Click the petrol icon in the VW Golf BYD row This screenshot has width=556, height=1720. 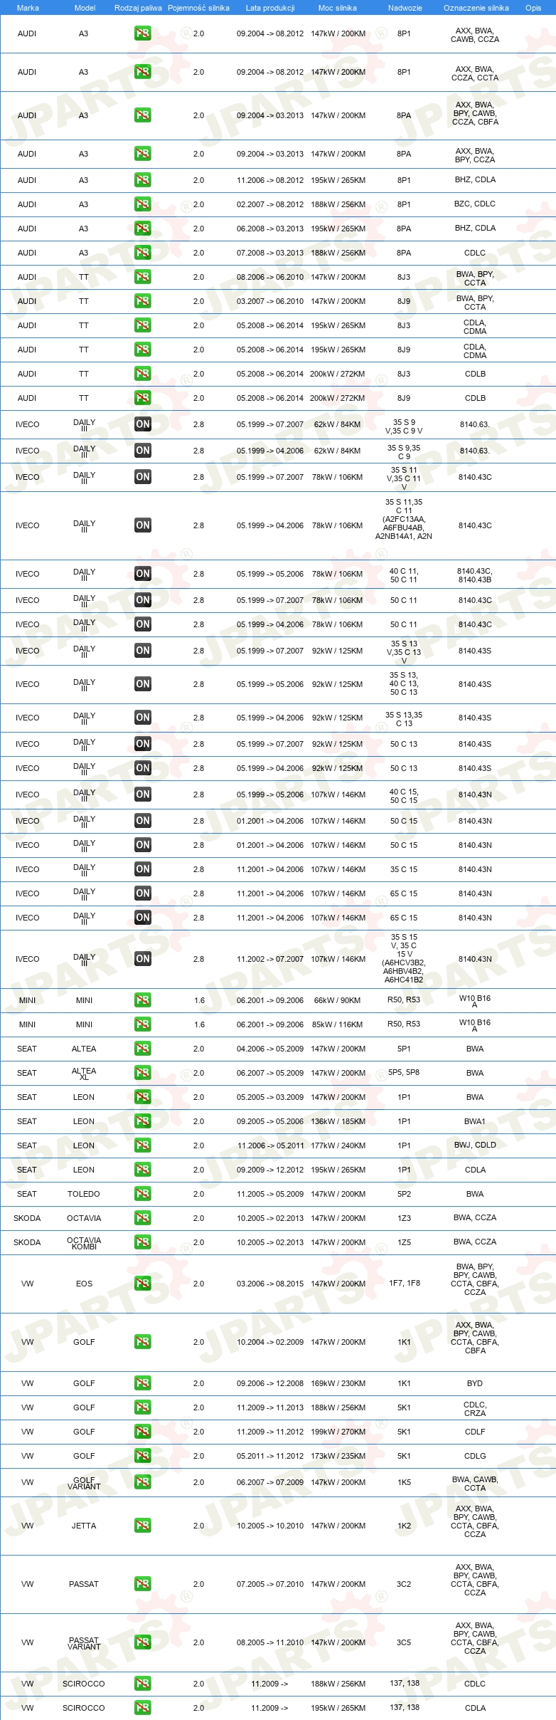(x=142, y=1383)
